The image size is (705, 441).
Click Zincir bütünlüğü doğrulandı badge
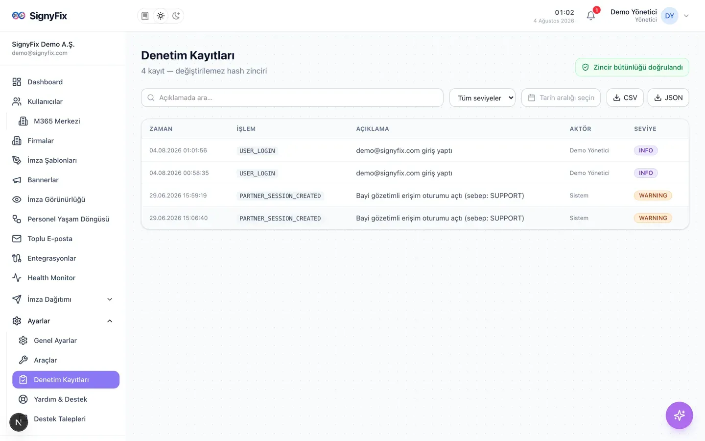point(632,67)
